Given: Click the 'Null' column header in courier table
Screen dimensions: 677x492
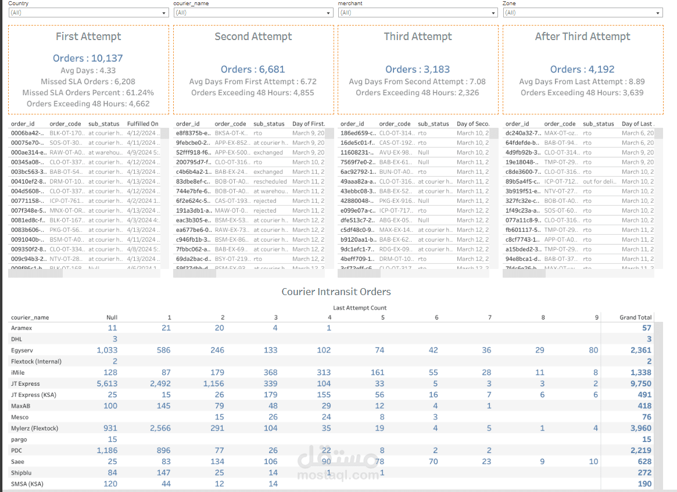Looking at the screenshot, I should (x=112, y=317).
